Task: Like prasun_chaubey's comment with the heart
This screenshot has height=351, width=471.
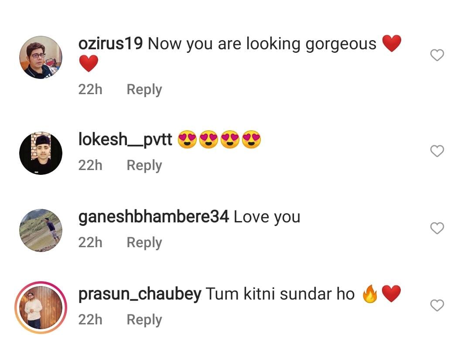Action: coord(437,306)
